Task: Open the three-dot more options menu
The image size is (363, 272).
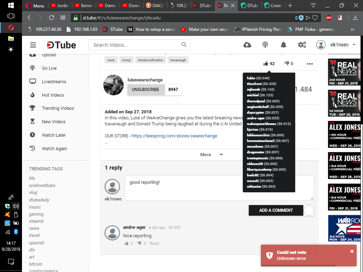Action: pyautogui.click(x=310, y=64)
